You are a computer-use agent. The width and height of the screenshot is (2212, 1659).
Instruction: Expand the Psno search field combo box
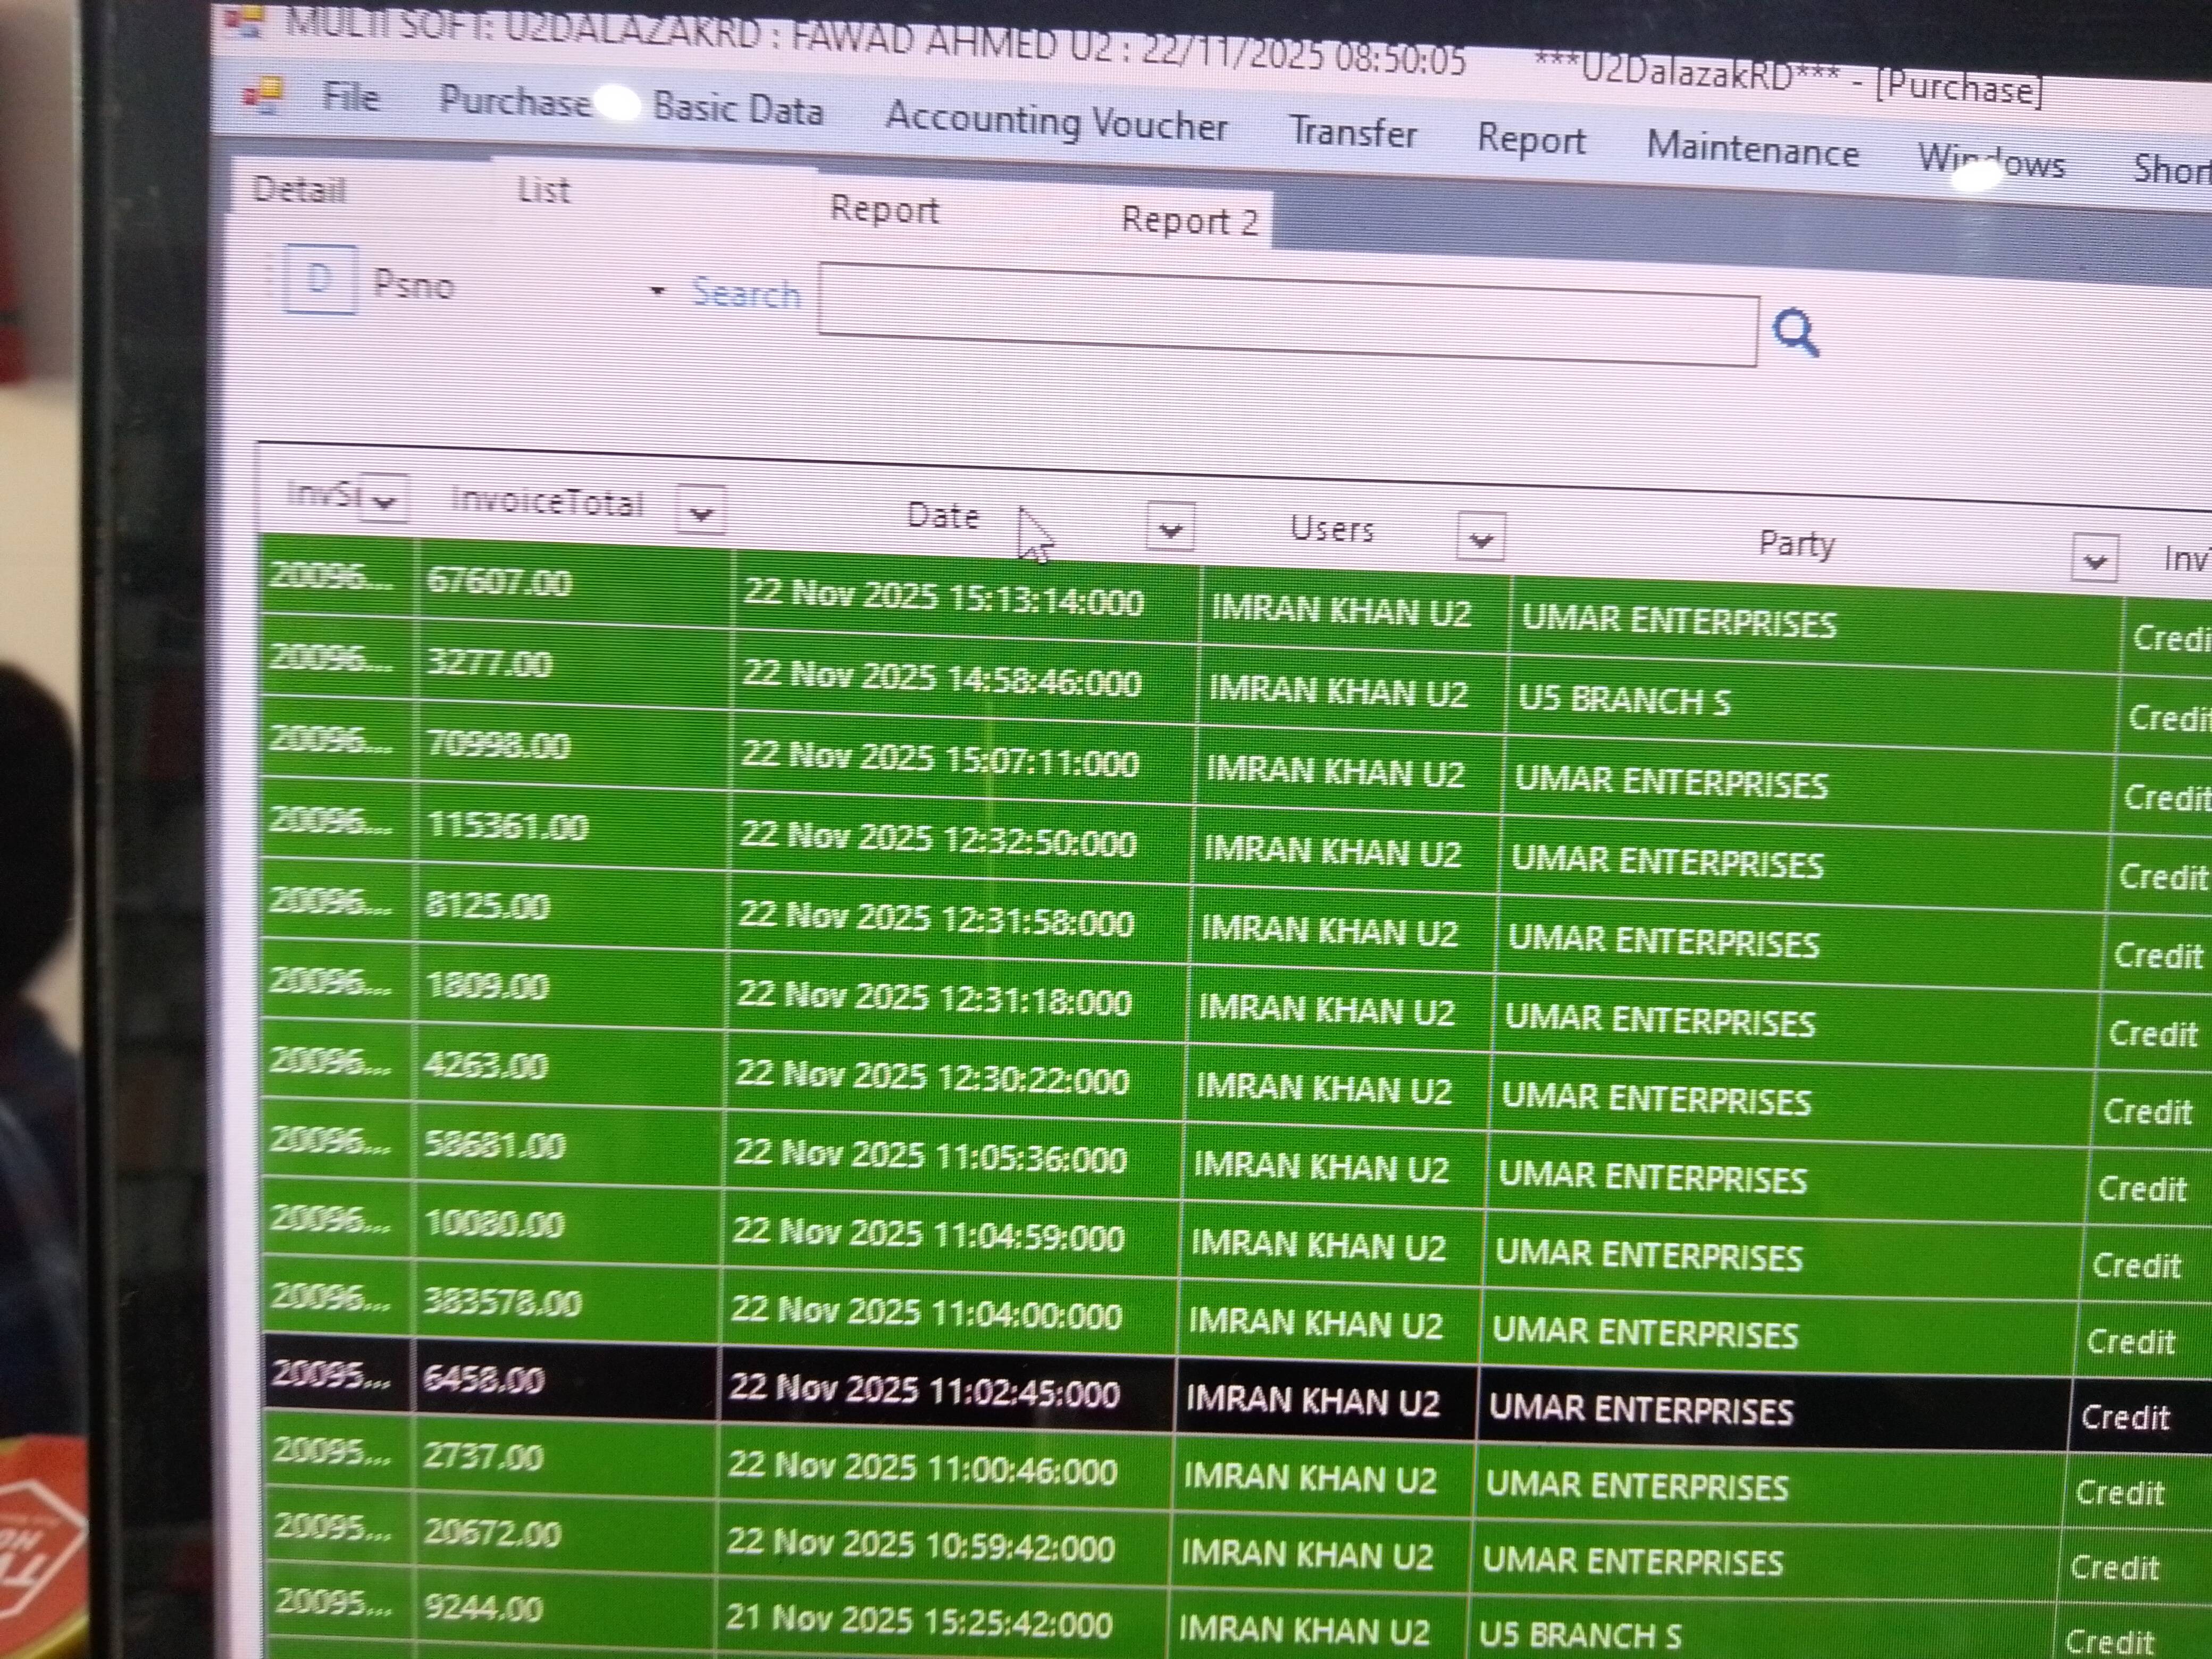(657, 291)
